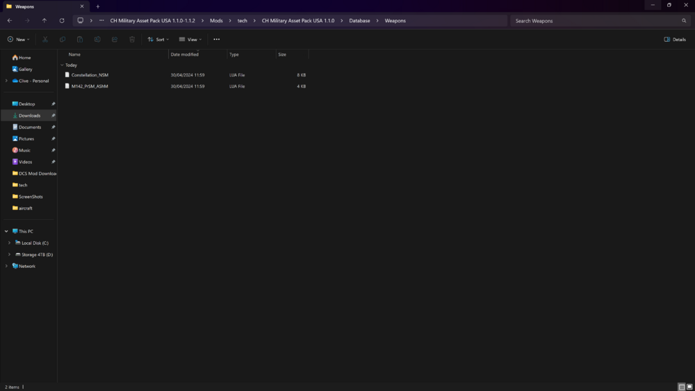Click the Rename toolbar icon
This screenshot has height=391, width=695.
tap(97, 40)
